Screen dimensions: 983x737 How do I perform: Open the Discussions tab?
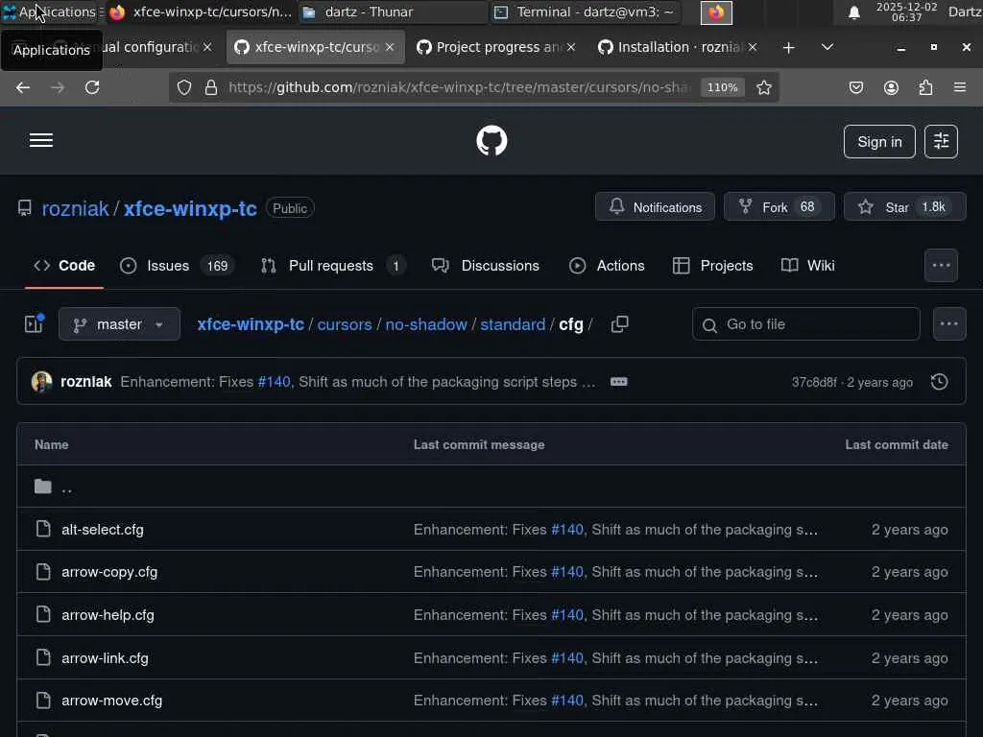[x=486, y=266]
